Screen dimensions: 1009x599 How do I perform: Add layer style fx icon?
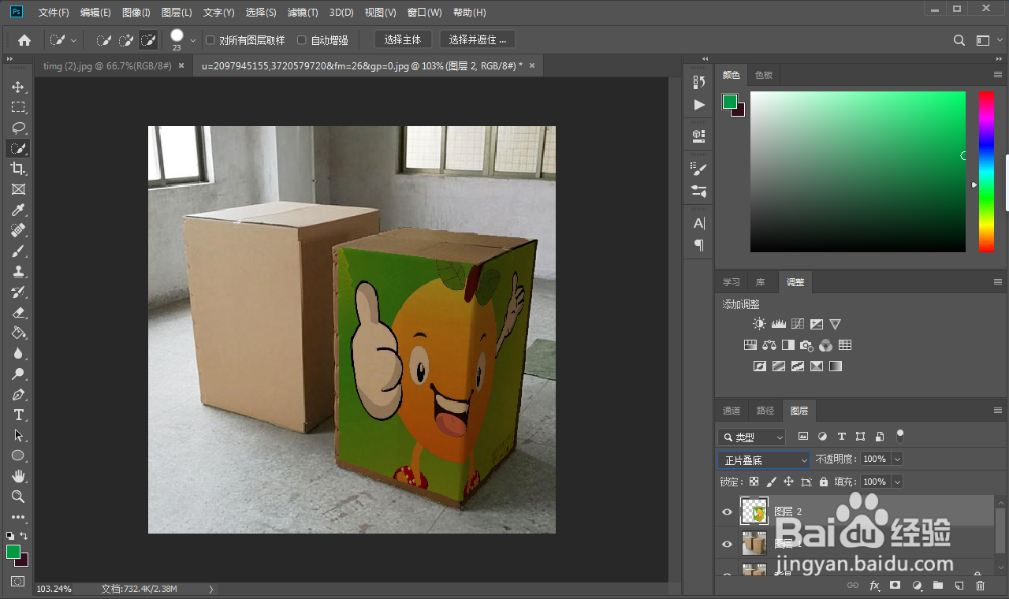click(x=874, y=586)
